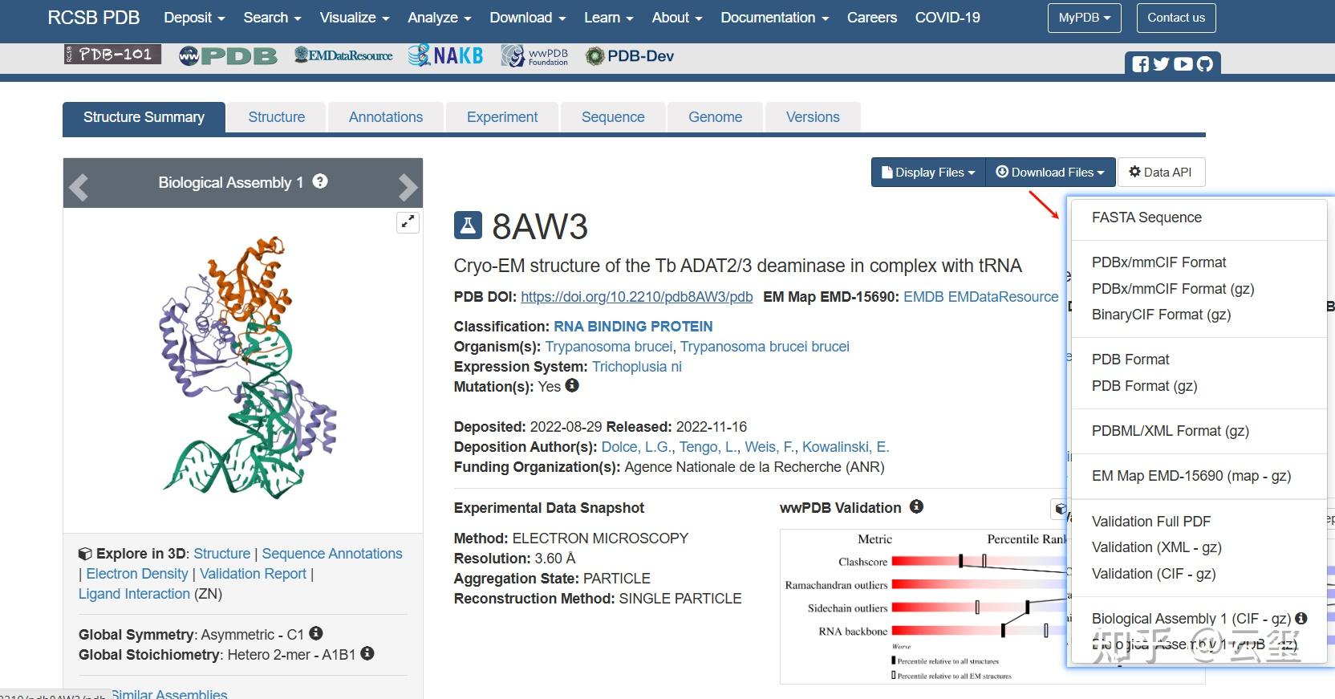This screenshot has width=1335, height=699.
Task: Collapse the Download Files dropdown
Action: click(x=1050, y=173)
